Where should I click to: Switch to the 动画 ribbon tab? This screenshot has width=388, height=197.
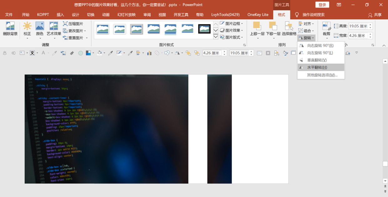(x=106, y=15)
